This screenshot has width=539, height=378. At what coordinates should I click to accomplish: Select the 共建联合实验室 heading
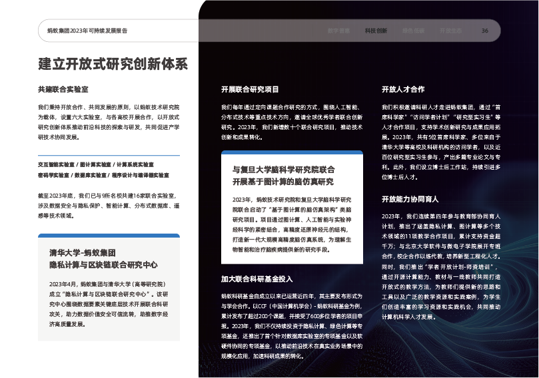(64, 89)
